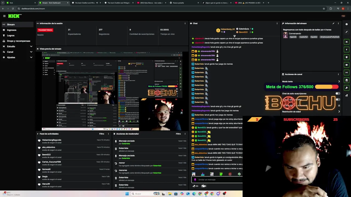Open the Modo lento chevron
This screenshot has height=197, width=351.
pyautogui.click(x=339, y=82)
